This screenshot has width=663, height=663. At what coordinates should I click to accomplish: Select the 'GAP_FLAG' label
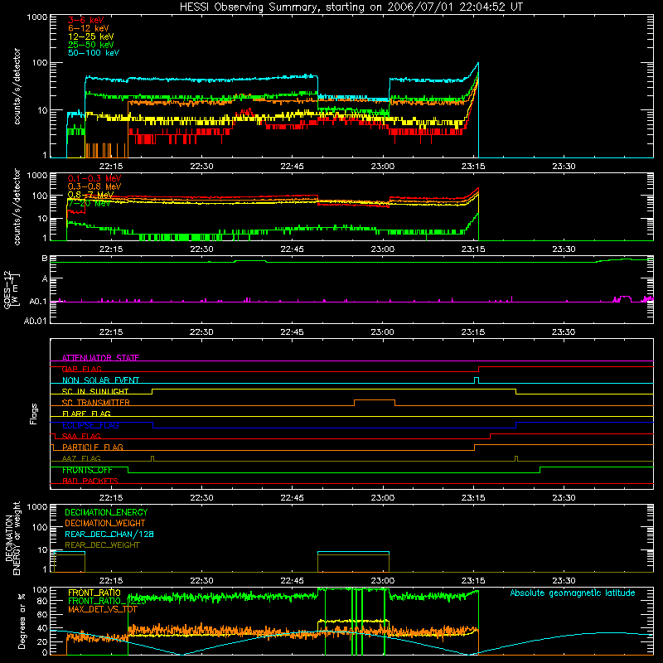coord(82,369)
